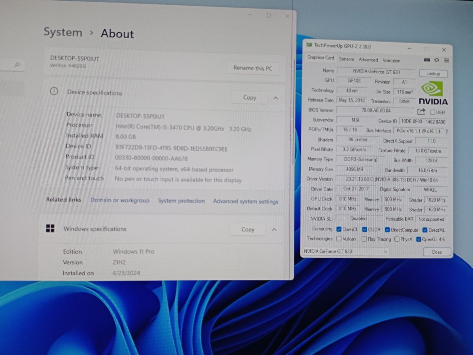Screen dimensions: 473x355
Task: Click the Device ID 10DE 0F00 field
Action: [423, 121]
